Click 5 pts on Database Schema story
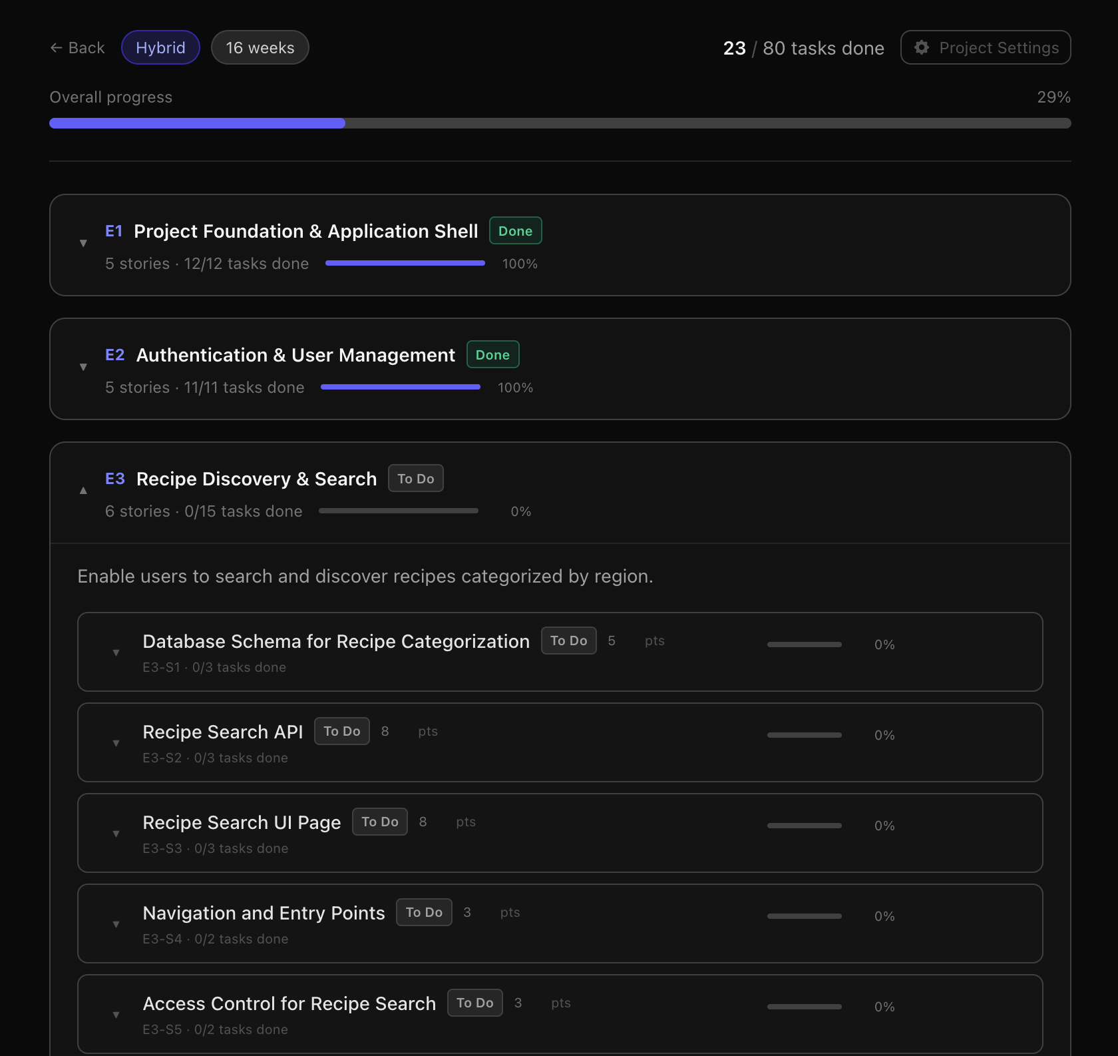Viewport: 1118px width, 1056px height. pos(636,641)
